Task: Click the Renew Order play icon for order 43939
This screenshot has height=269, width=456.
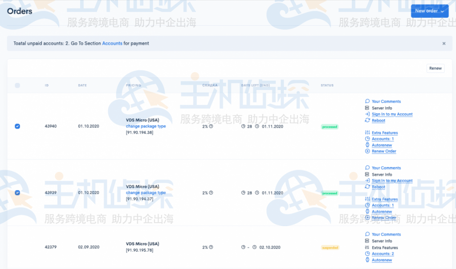Action: [367, 218]
